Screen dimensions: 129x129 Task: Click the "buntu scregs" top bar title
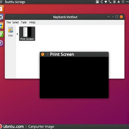[x=15, y=2]
